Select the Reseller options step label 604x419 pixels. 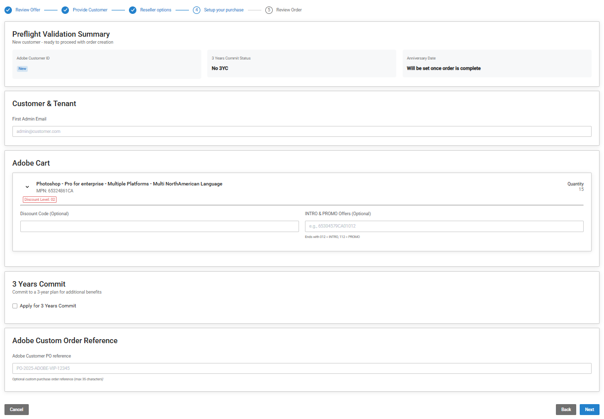tap(156, 10)
